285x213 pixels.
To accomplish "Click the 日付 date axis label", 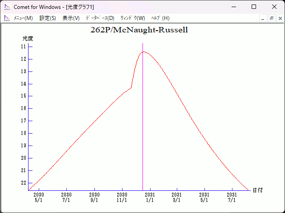I will click(x=257, y=190).
